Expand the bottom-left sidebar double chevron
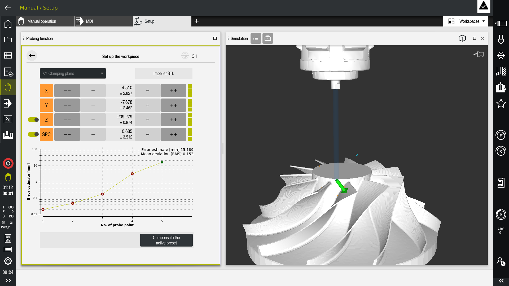Viewport: 509px width, 286px height. 8,280
